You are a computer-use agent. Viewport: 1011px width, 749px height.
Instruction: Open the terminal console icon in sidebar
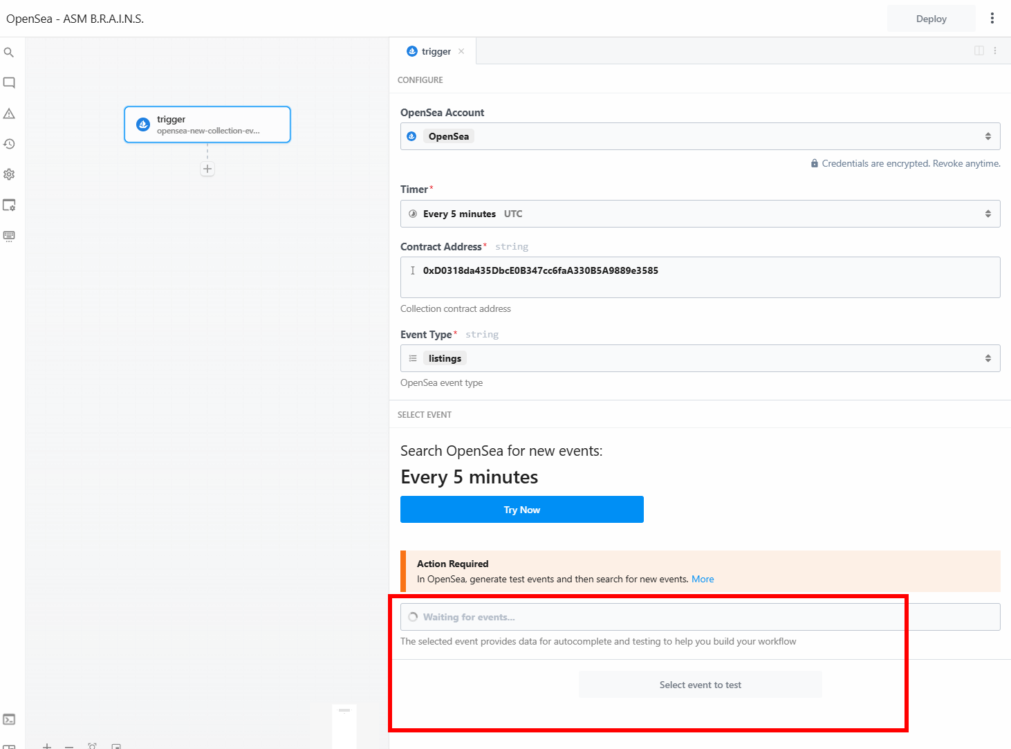click(9, 719)
